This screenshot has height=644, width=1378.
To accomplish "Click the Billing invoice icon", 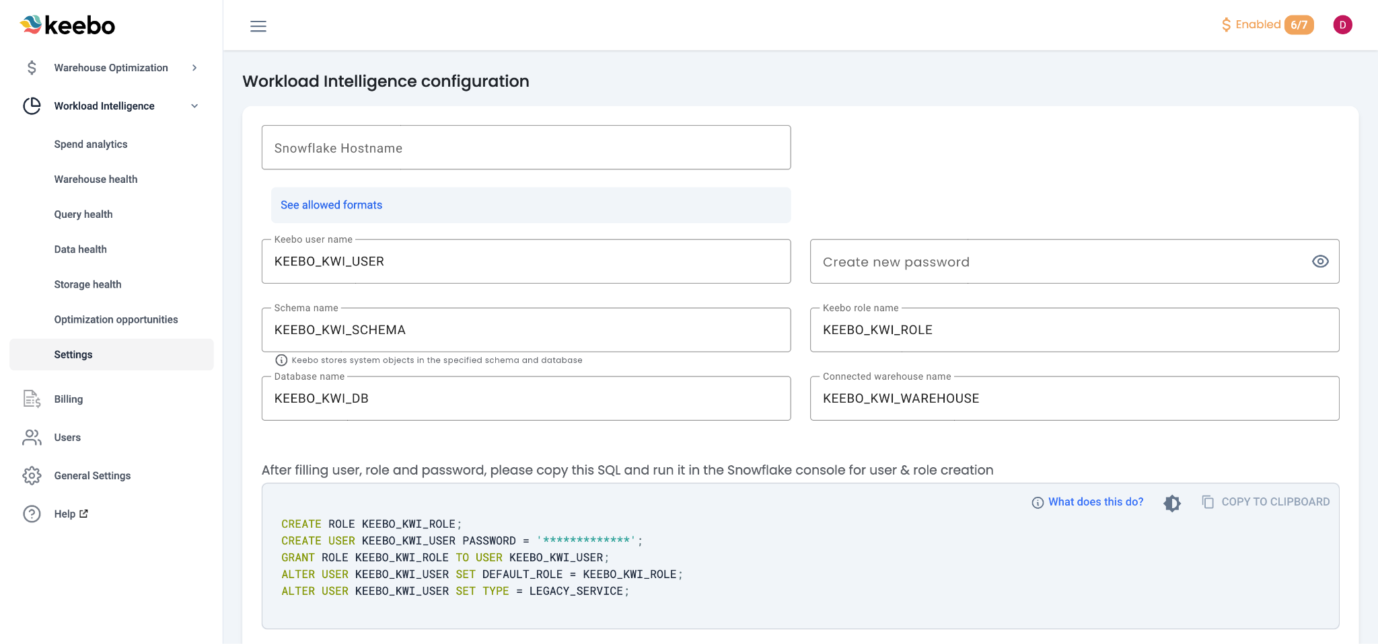I will click(x=32, y=399).
